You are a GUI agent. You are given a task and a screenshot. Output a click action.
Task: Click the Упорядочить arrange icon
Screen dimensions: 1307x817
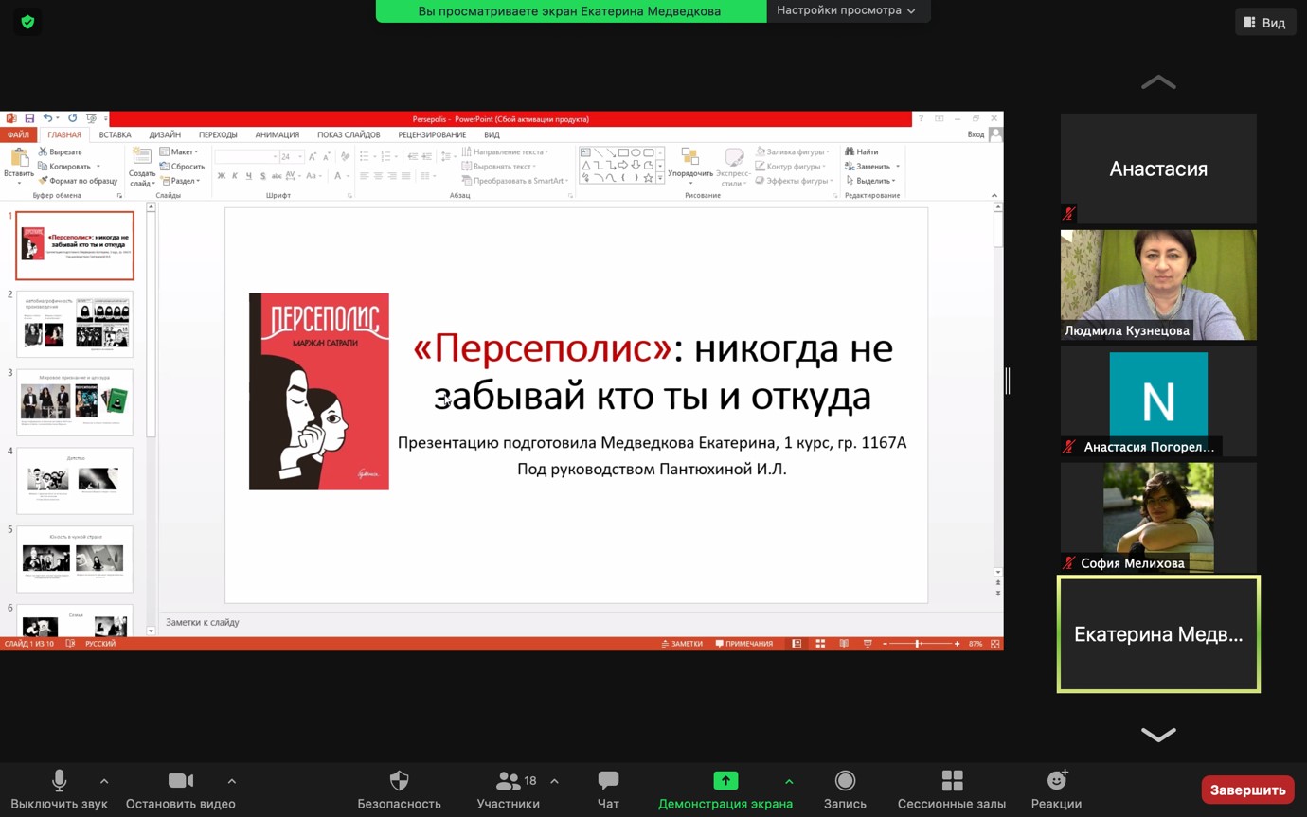click(690, 156)
